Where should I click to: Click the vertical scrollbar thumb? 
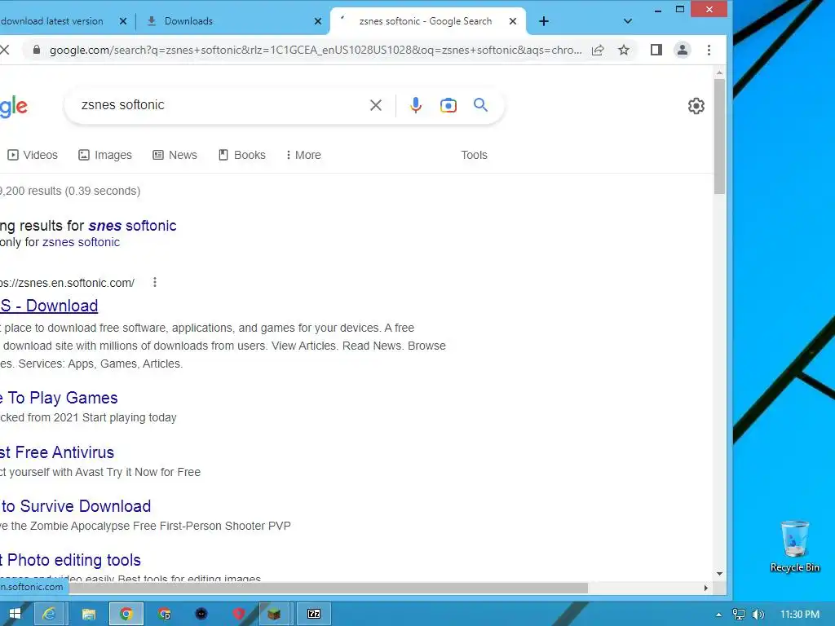click(x=719, y=137)
